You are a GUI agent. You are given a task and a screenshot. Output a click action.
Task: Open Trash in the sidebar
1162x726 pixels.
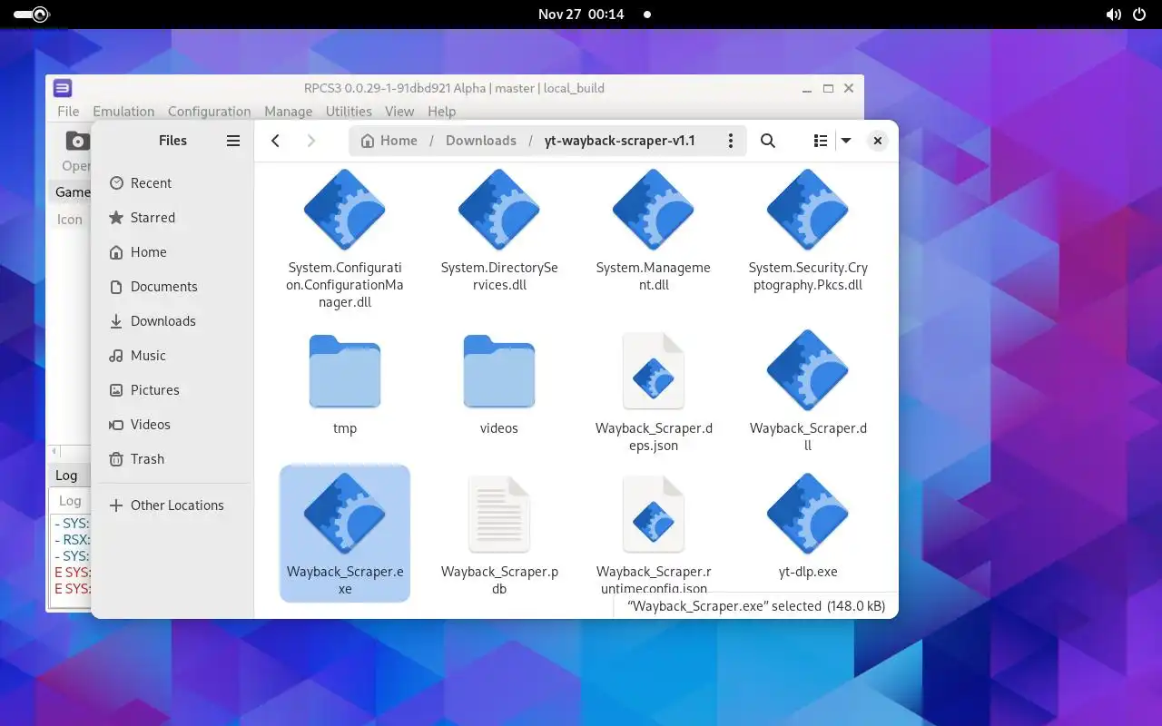(x=172, y=459)
